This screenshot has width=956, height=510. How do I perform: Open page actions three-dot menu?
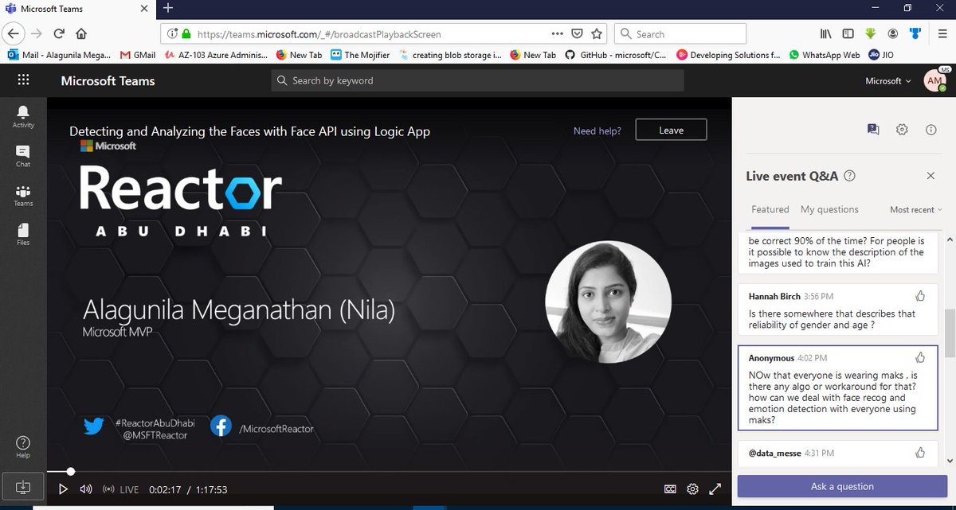pyautogui.click(x=558, y=34)
